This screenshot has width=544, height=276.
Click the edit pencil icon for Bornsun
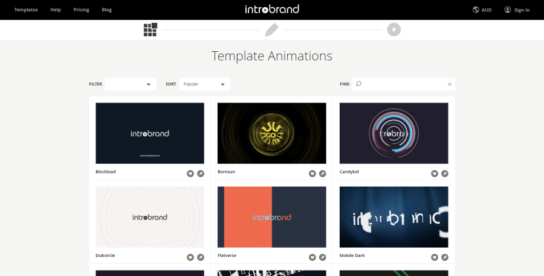tap(323, 174)
